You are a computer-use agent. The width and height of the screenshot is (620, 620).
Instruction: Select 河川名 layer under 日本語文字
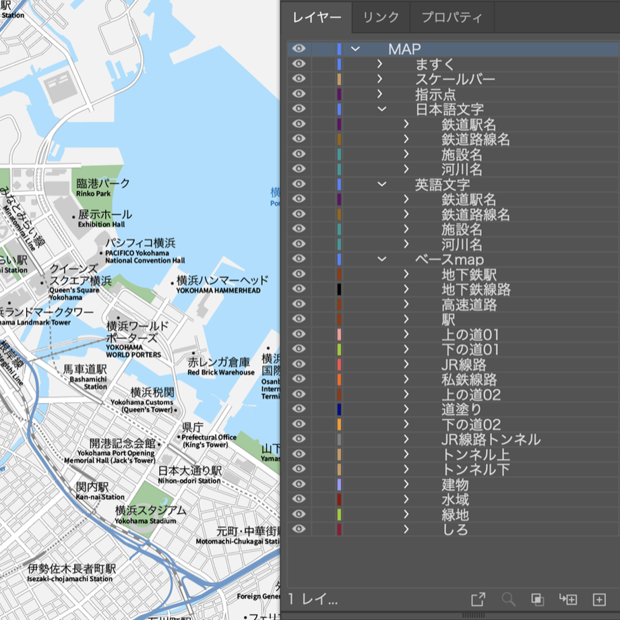pyautogui.click(x=462, y=169)
